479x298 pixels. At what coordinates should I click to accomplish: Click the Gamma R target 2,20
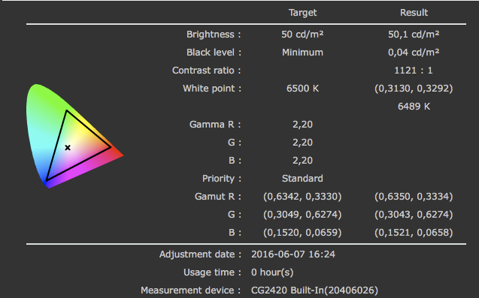pyautogui.click(x=302, y=124)
